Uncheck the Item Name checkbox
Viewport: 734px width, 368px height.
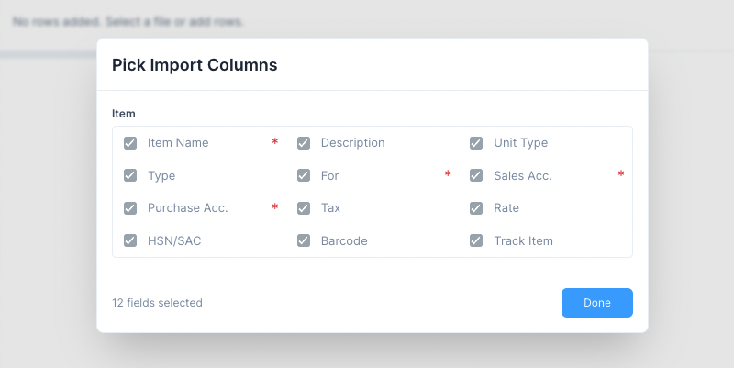click(130, 143)
